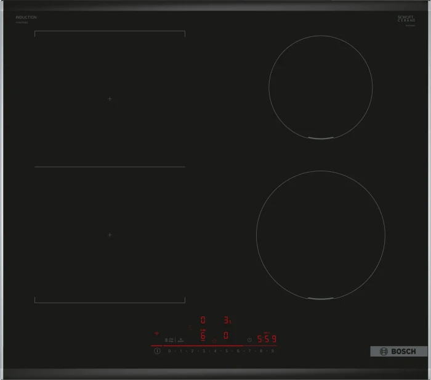The width and height of the screenshot is (431, 380).
Task: Set power level 6 on the slider
Action: pos(238,351)
